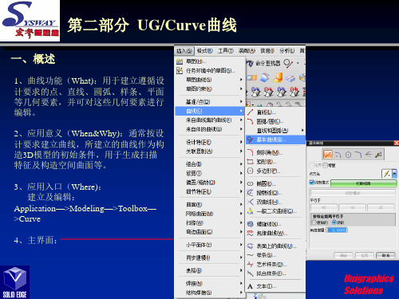Screen dimensions: 399x299
Task: Select the Arc tool in Basic Curves dialog
Action: tap(338, 155)
